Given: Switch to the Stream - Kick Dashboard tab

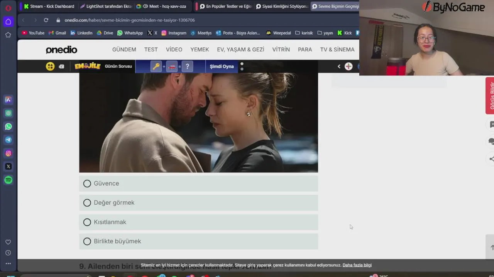Looking at the screenshot, I should pyautogui.click(x=49, y=6).
